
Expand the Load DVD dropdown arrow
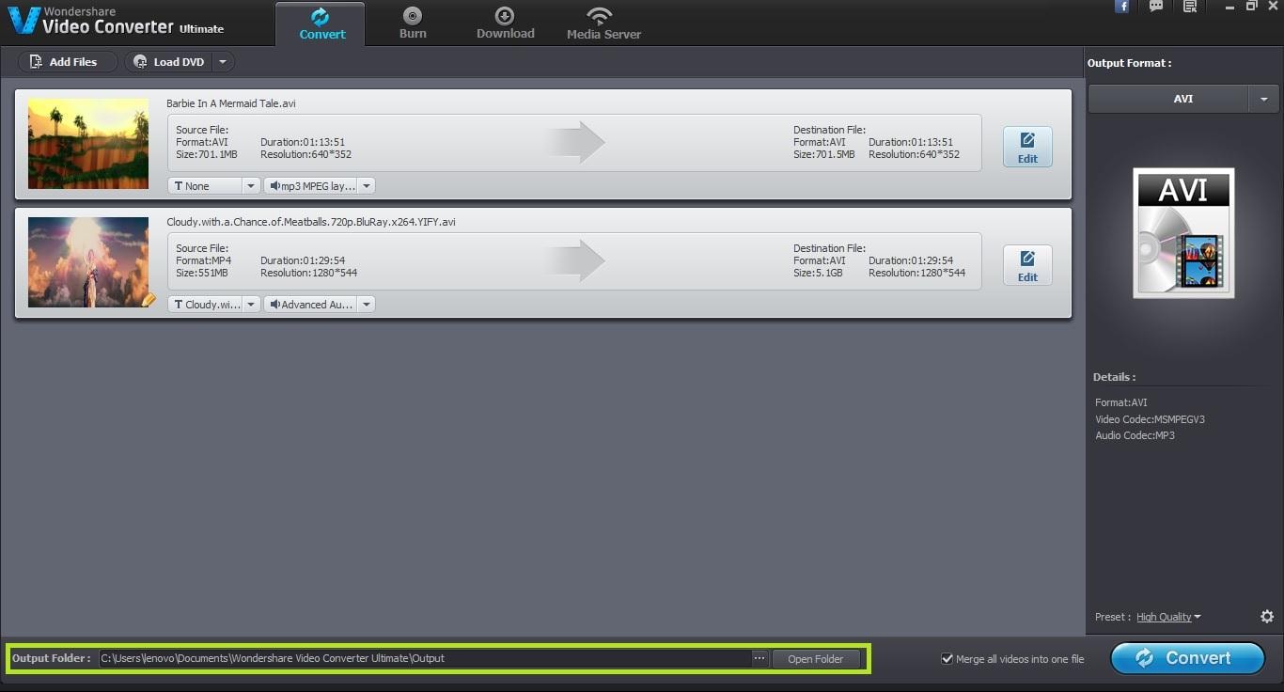[223, 62]
